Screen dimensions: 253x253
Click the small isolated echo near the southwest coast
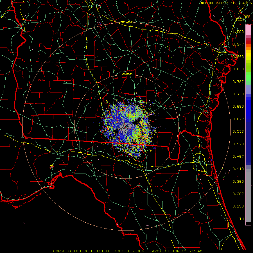click(x=51, y=166)
